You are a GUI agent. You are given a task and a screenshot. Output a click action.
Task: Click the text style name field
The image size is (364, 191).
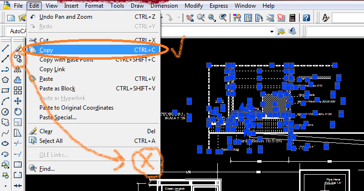[348, 18]
